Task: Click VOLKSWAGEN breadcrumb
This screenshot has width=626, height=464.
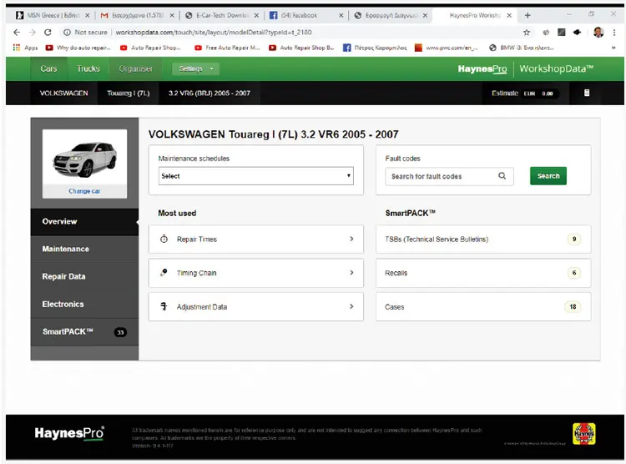Action: [64, 93]
